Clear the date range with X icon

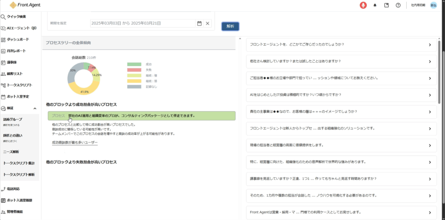[x=208, y=23]
